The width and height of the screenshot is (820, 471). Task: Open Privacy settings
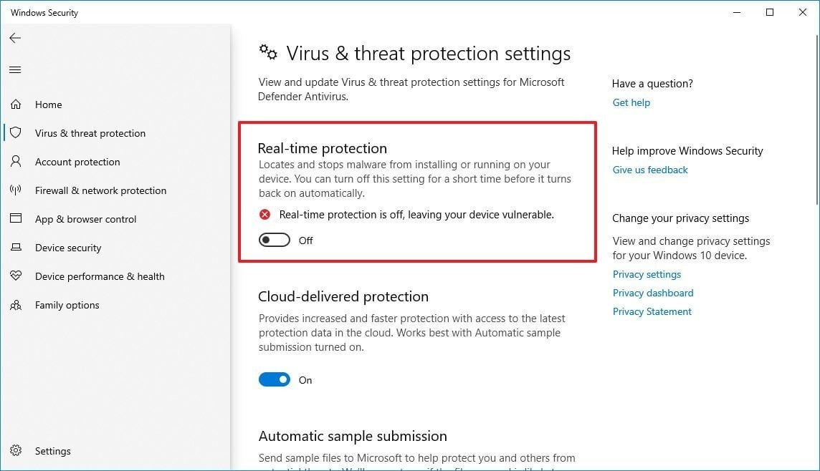point(647,274)
